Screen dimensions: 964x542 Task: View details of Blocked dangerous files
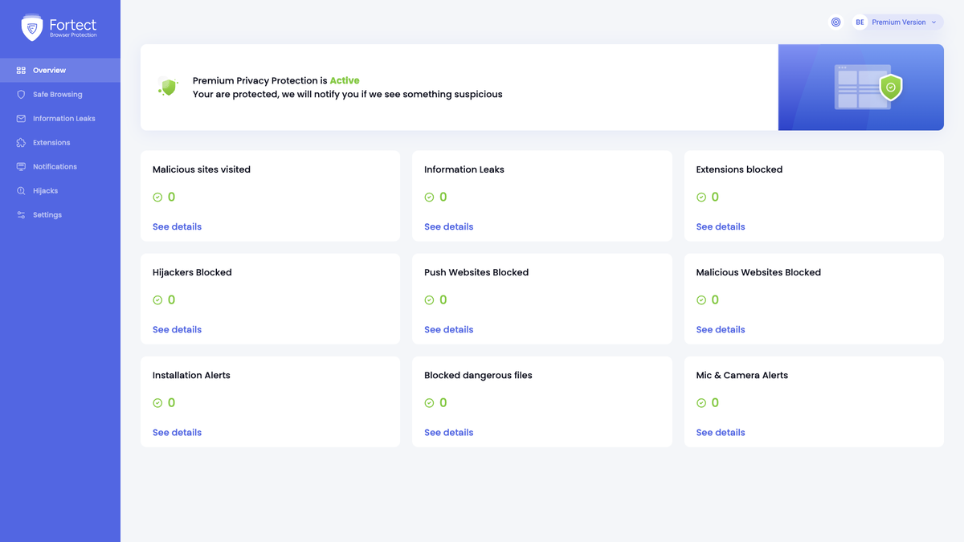(x=448, y=432)
